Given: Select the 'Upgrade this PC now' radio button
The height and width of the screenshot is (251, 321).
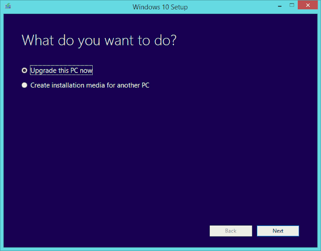Looking at the screenshot, I should click(x=25, y=70).
